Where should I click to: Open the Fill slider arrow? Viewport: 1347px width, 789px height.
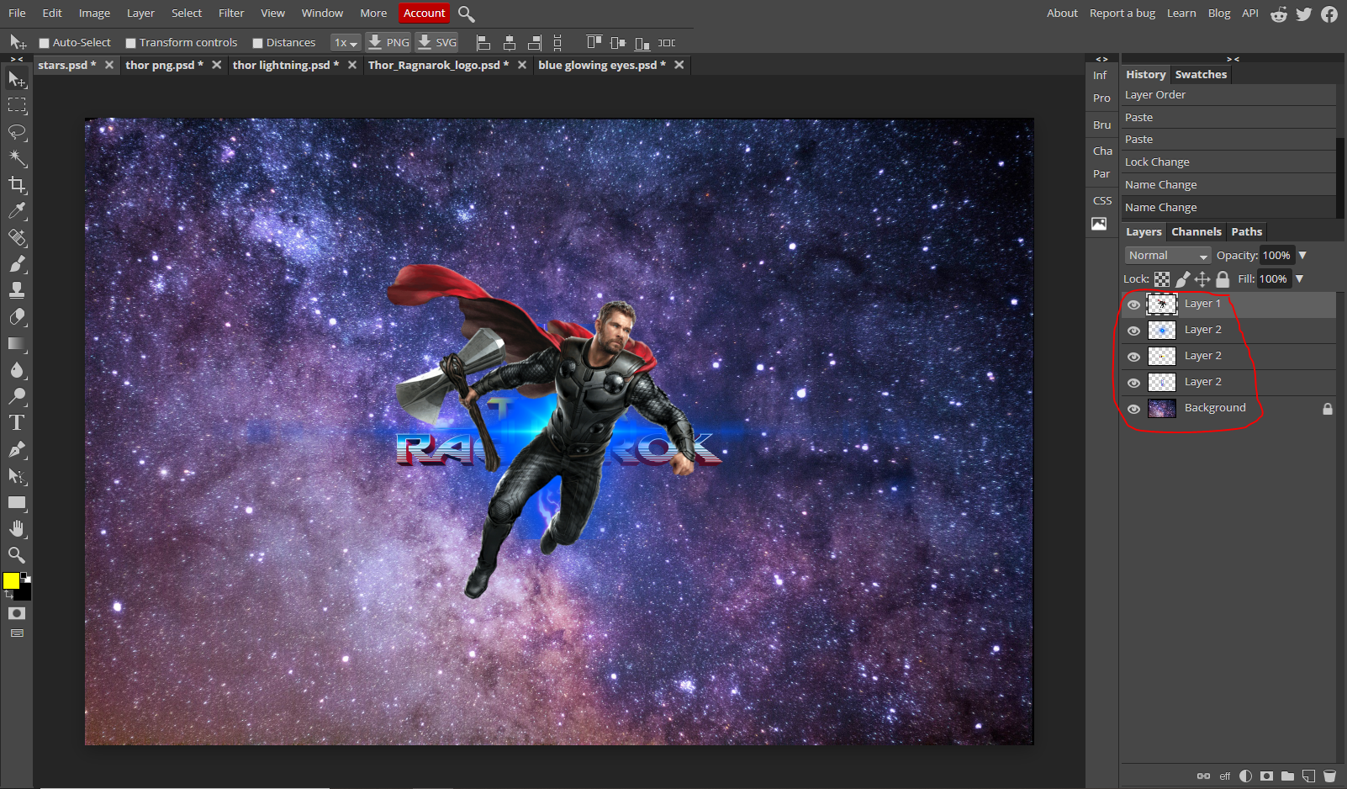(x=1299, y=279)
